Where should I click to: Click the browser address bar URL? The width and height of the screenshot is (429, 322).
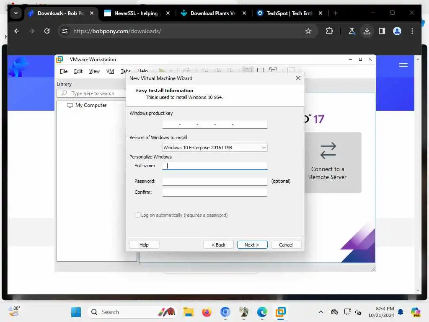tap(117, 31)
